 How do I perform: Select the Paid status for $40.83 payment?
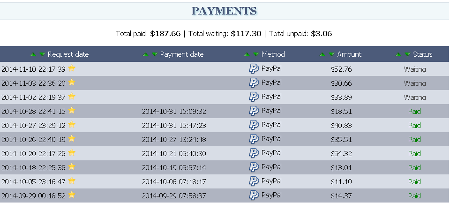tap(414, 126)
